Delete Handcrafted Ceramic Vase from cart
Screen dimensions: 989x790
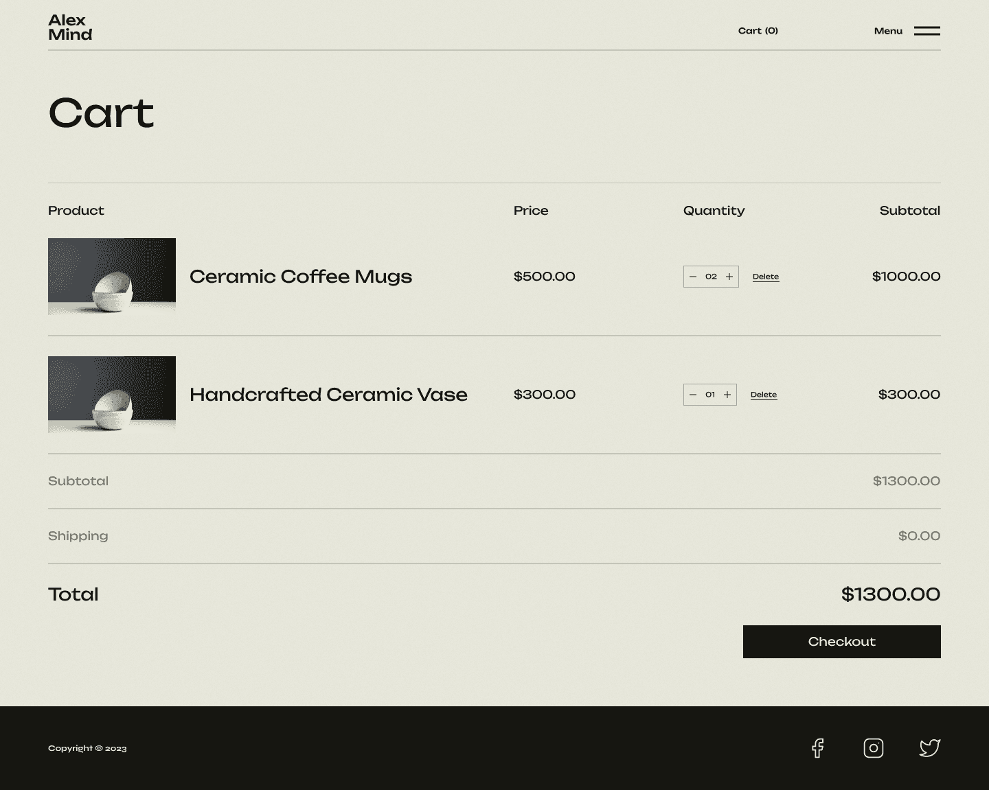(763, 395)
